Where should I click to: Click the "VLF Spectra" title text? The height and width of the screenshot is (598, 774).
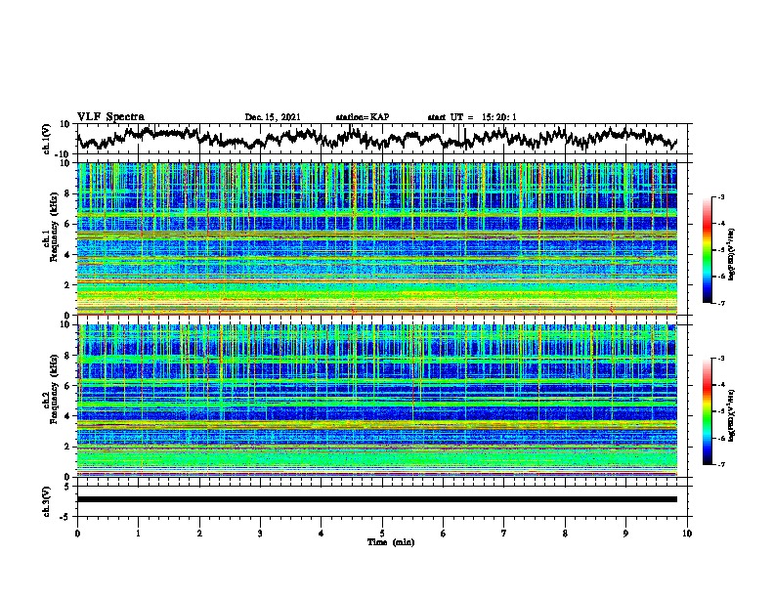click(x=110, y=117)
